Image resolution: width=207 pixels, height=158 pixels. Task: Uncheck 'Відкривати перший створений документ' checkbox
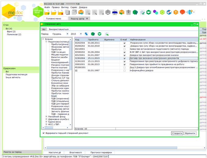43,133
